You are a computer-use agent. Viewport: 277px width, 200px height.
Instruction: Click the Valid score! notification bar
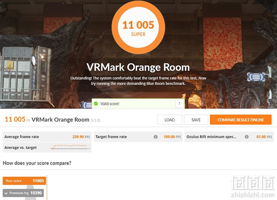(138, 104)
